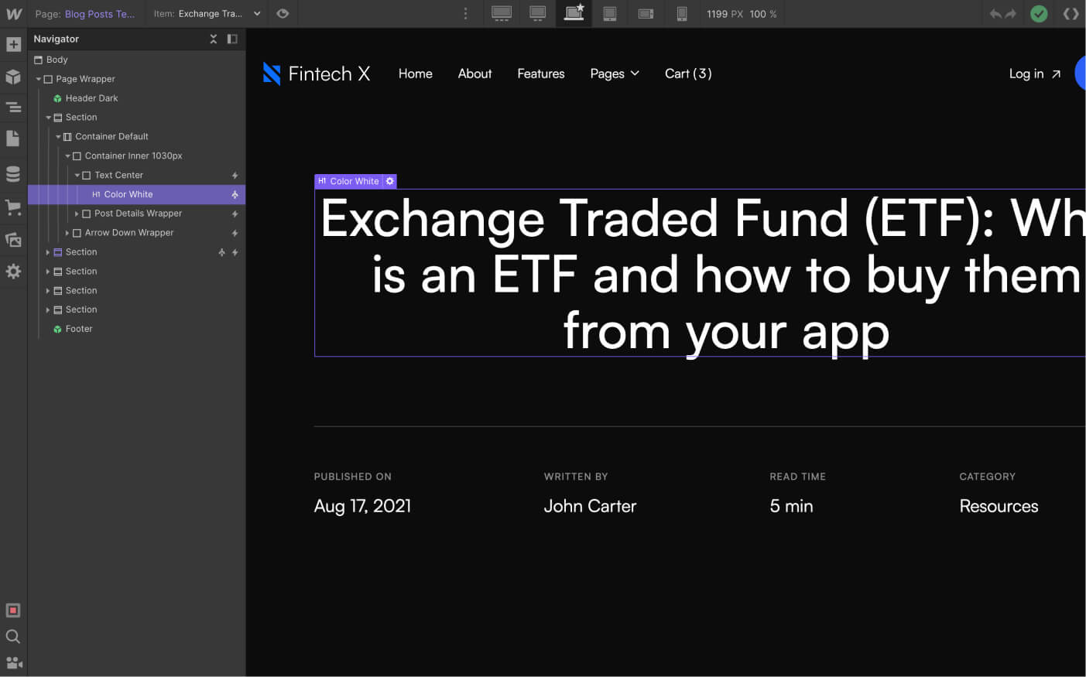Open the Find tool in the sidebar
Viewport: 1086px width, 677px height.
pos(14,636)
